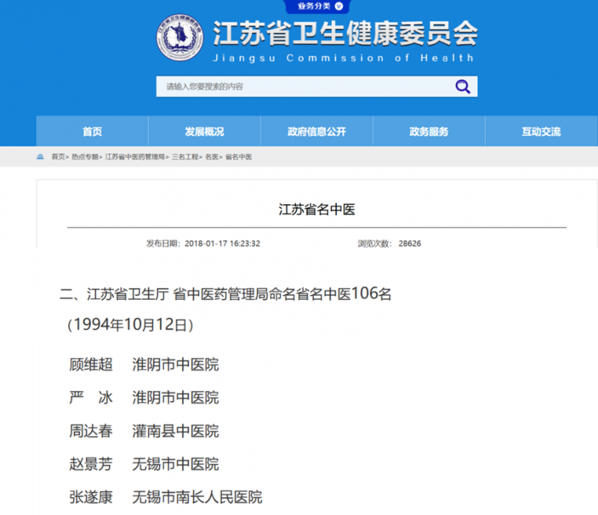Click the chevron icon beside 业务分类
This screenshot has height=515, width=598.
pos(339,6)
